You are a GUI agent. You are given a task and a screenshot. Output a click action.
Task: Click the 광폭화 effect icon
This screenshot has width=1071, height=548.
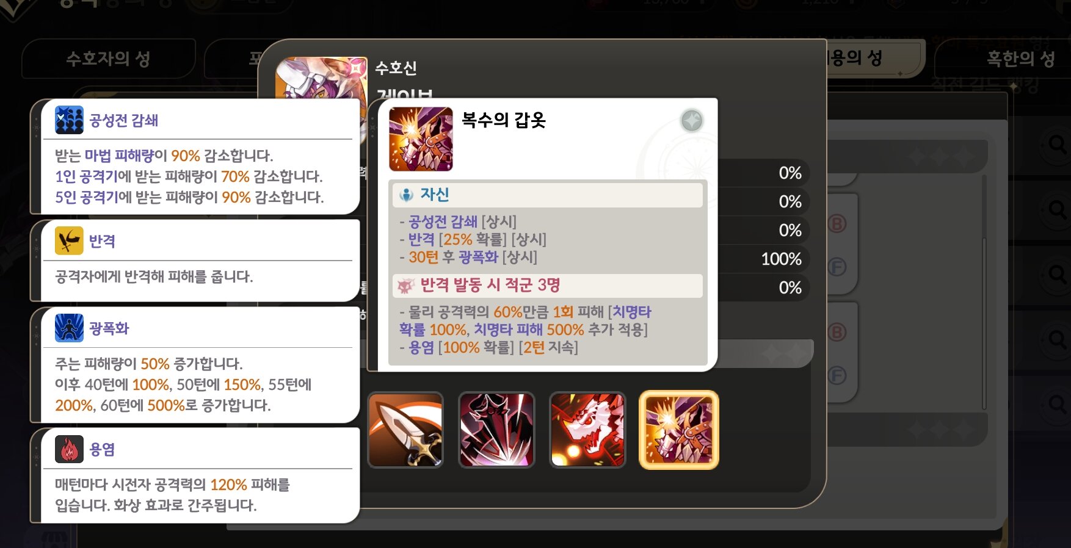pyautogui.click(x=69, y=328)
